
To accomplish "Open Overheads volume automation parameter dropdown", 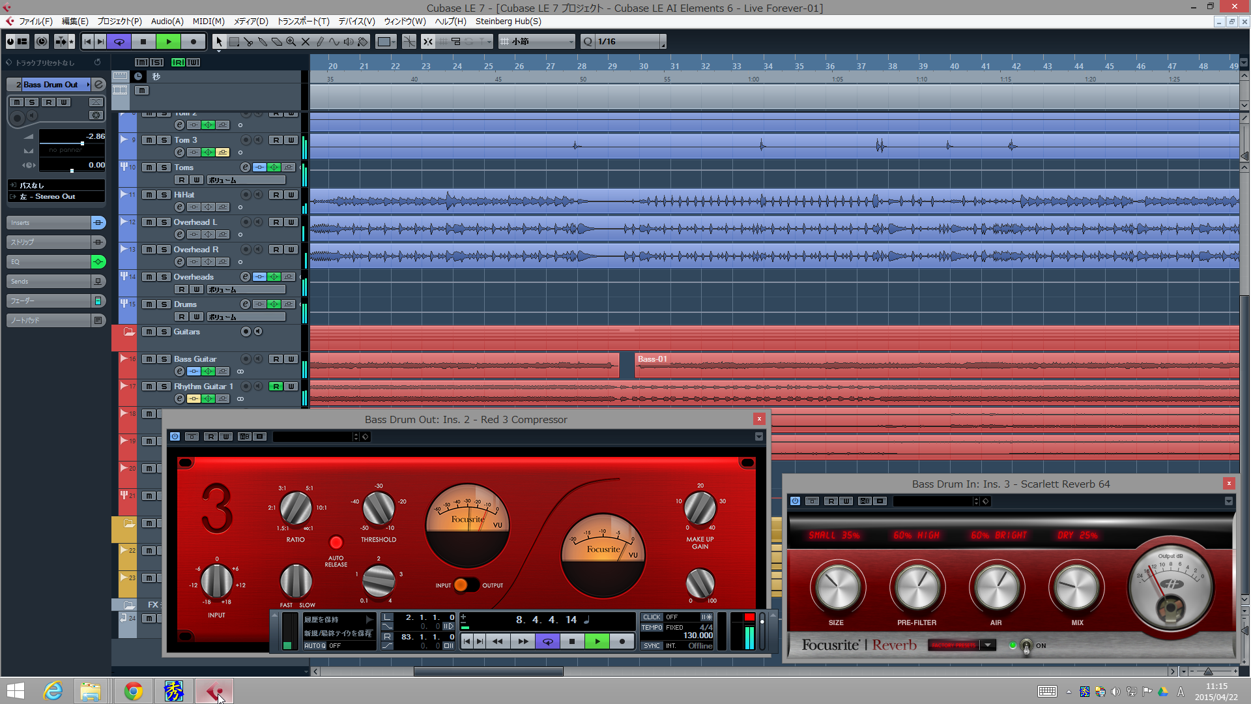I will click(246, 289).
